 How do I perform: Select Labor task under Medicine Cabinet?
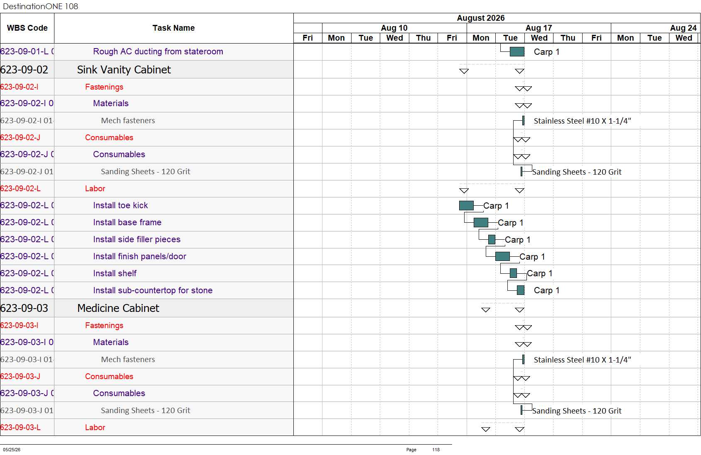coord(95,427)
